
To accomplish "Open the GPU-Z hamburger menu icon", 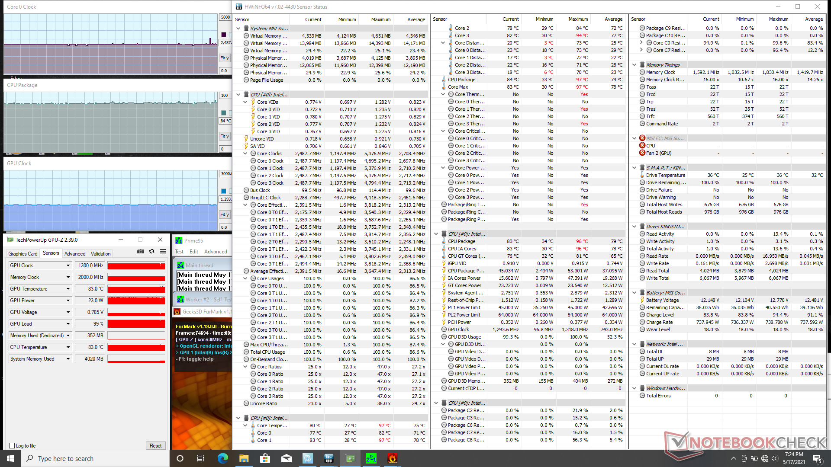I will click(163, 251).
